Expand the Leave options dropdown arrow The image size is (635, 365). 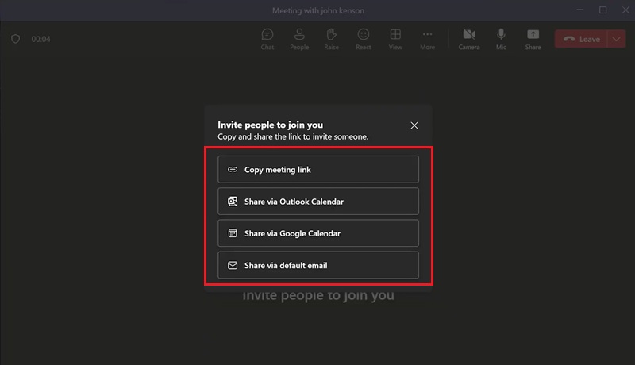pyautogui.click(x=618, y=39)
